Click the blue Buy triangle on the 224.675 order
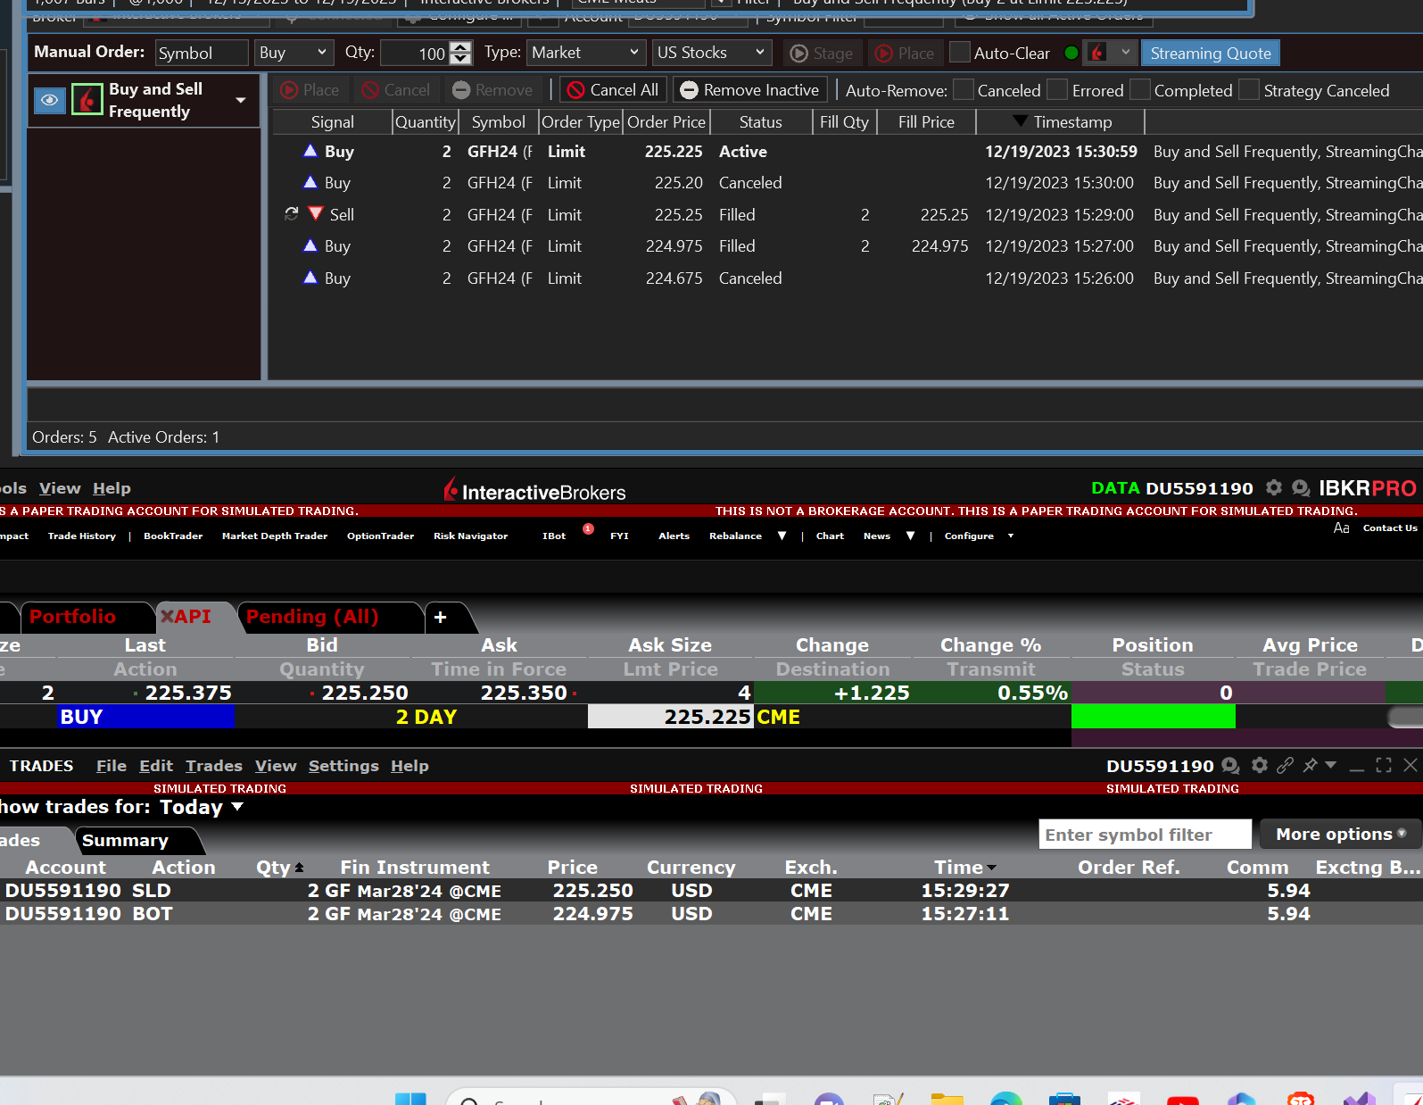Image resolution: width=1423 pixels, height=1105 pixels. [310, 278]
